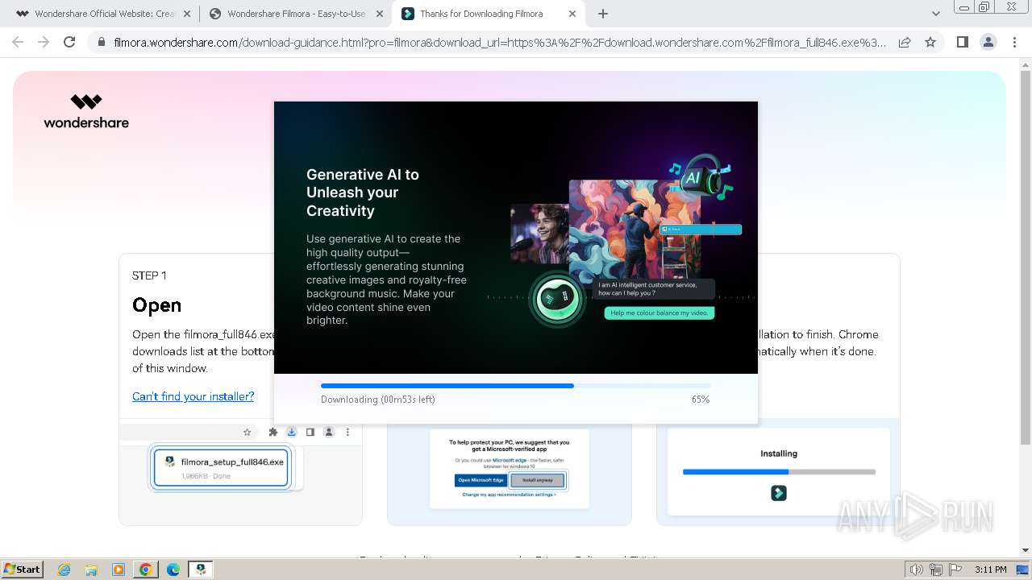The height and width of the screenshot is (580, 1032).
Task: Open the Can't find your installer link
Action: click(x=193, y=396)
